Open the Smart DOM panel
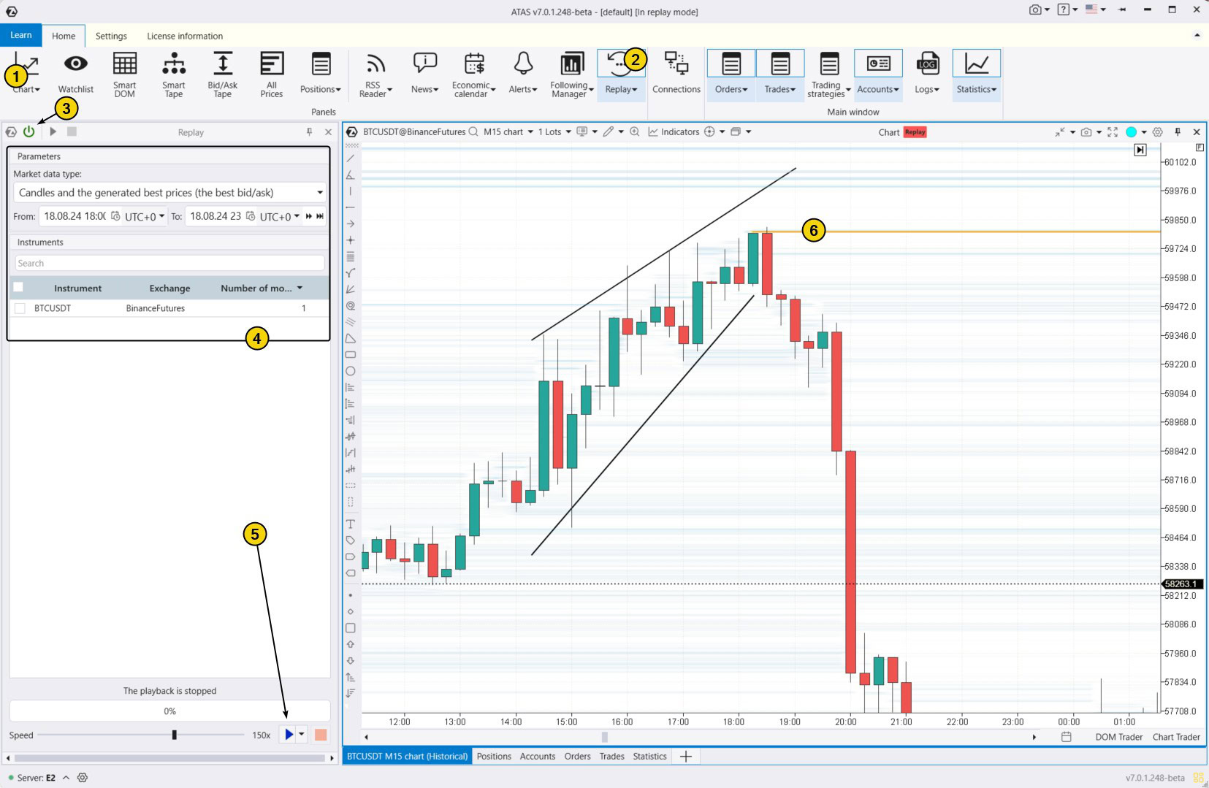Image resolution: width=1209 pixels, height=788 pixels. 124,73
